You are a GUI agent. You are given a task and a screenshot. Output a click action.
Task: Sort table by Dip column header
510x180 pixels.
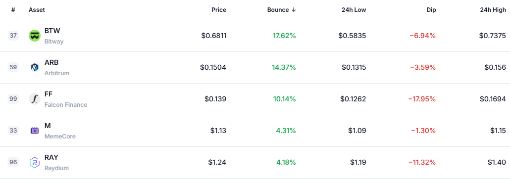click(431, 10)
